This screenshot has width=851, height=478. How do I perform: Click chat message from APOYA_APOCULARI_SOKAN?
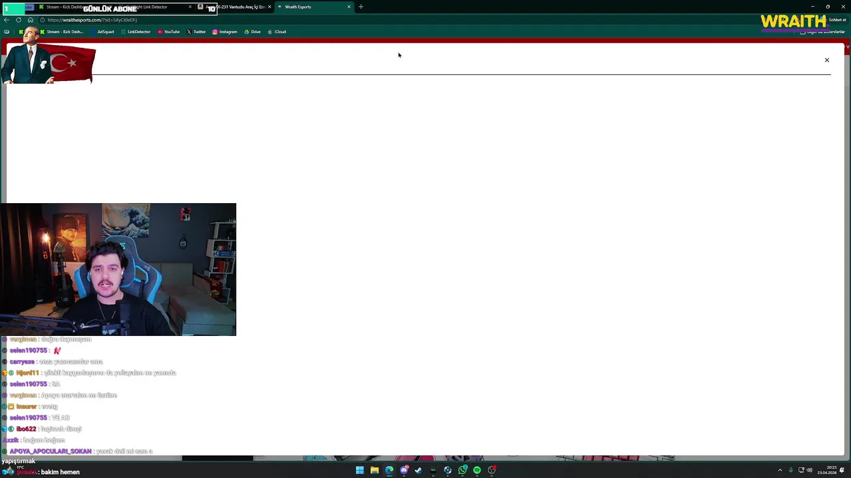click(81, 451)
